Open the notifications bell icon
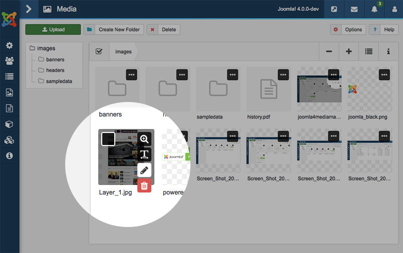Viewport: 403px width, 253px height. (374, 9)
